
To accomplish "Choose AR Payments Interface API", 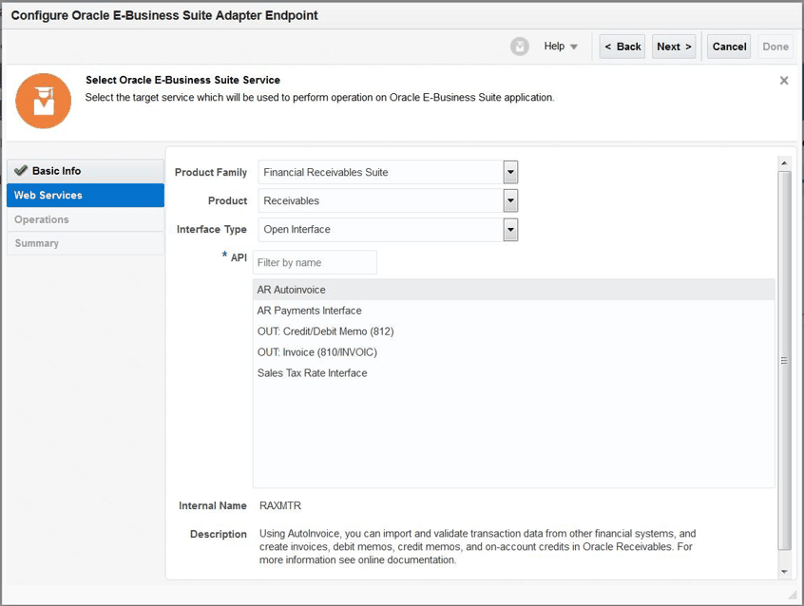I will [x=310, y=311].
